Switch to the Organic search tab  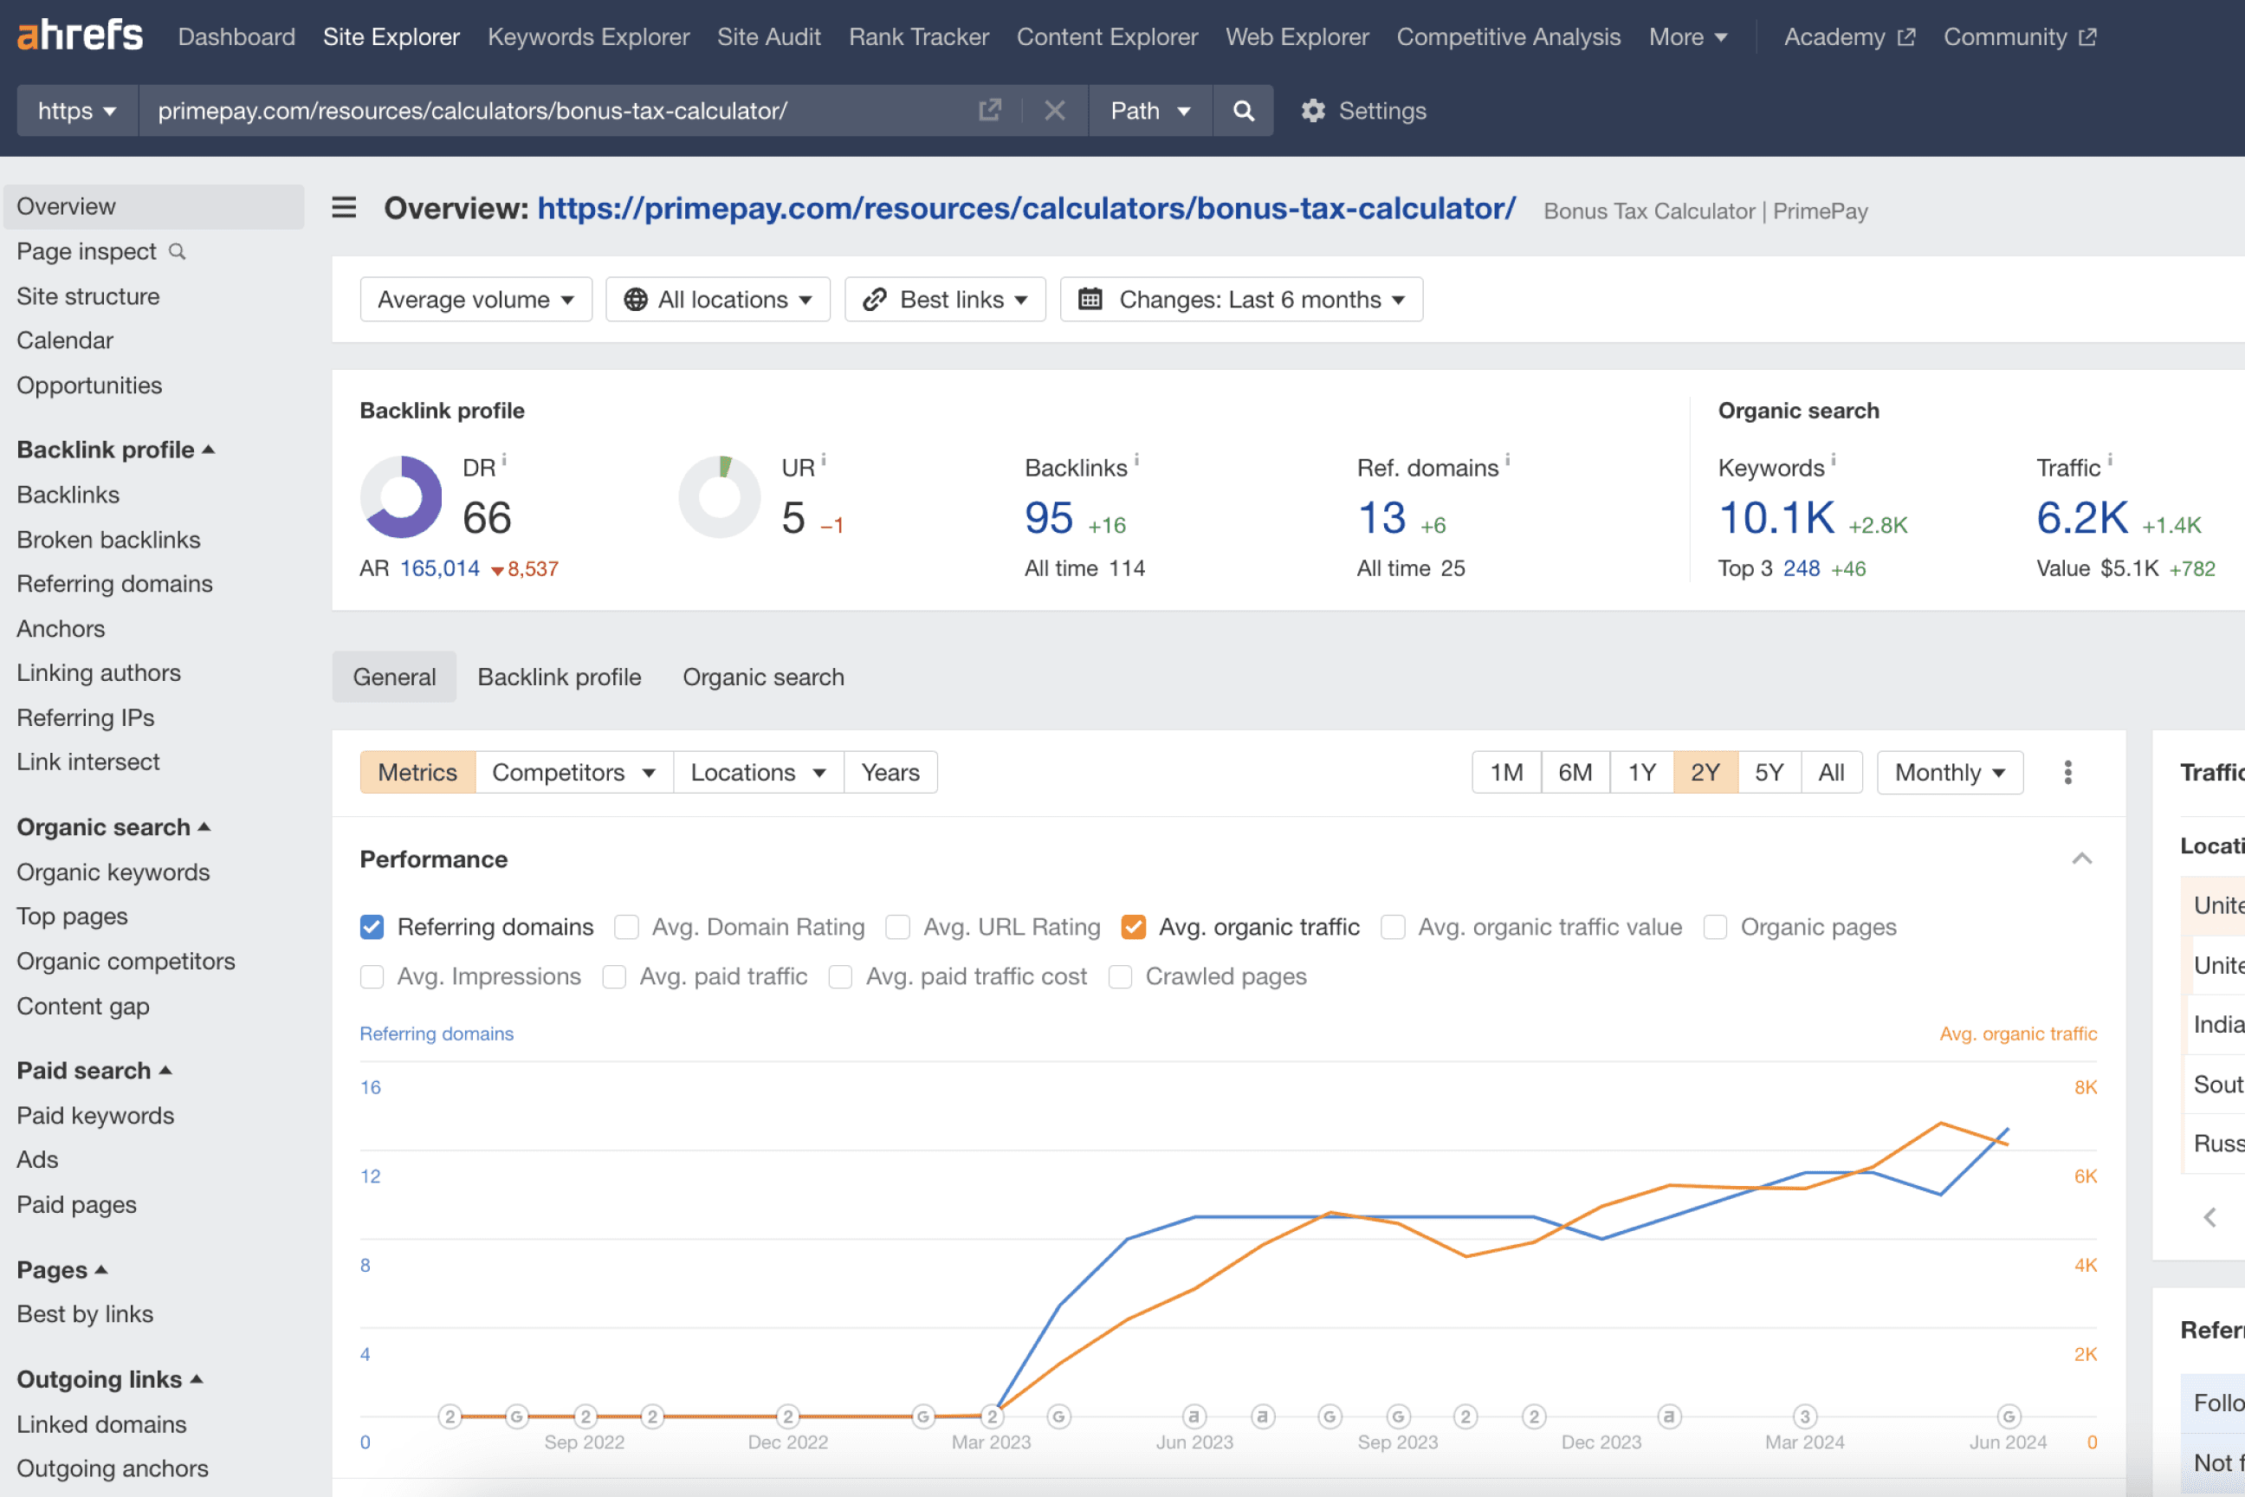(763, 676)
